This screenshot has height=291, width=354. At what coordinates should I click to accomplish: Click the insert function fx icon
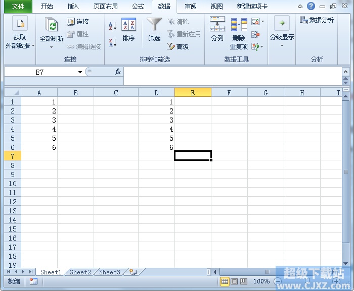(x=118, y=72)
